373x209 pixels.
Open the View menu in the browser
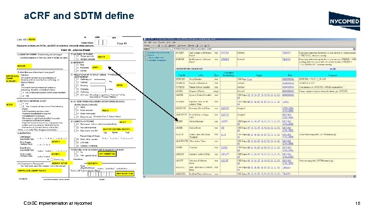click(154, 42)
